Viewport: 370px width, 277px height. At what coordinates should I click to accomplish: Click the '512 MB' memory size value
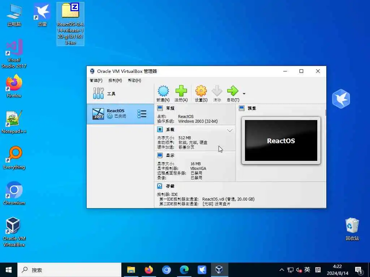point(185,138)
